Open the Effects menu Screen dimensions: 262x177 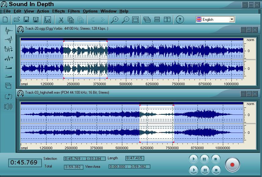pyautogui.click(x=58, y=11)
